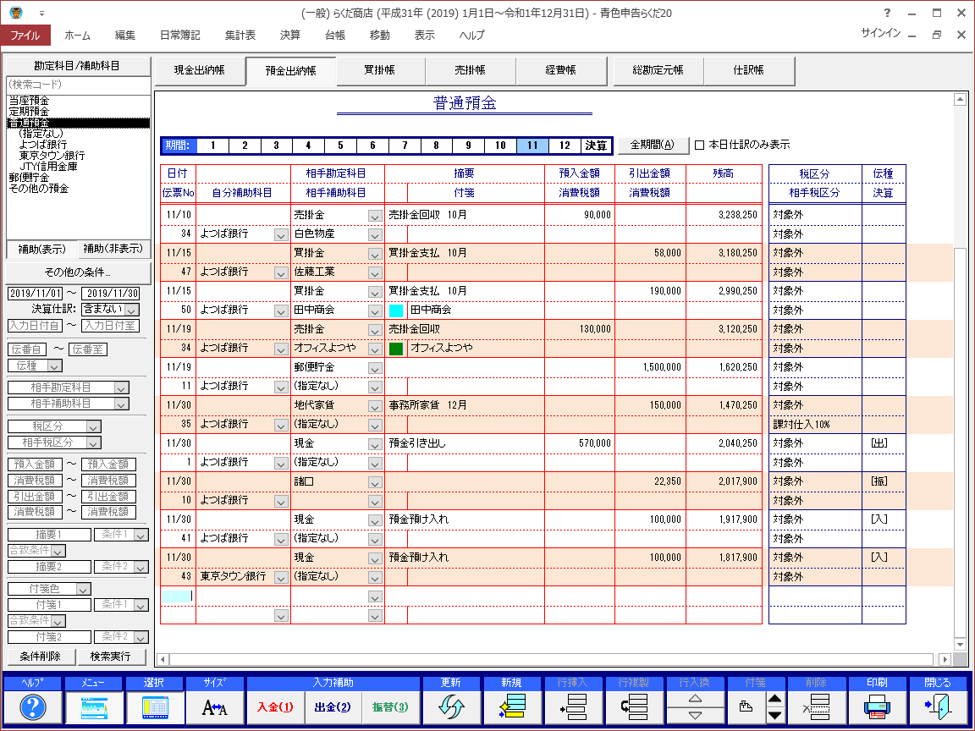This screenshot has width=975, height=731.
Task: Click the 条件削除 button
Action: click(x=41, y=657)
